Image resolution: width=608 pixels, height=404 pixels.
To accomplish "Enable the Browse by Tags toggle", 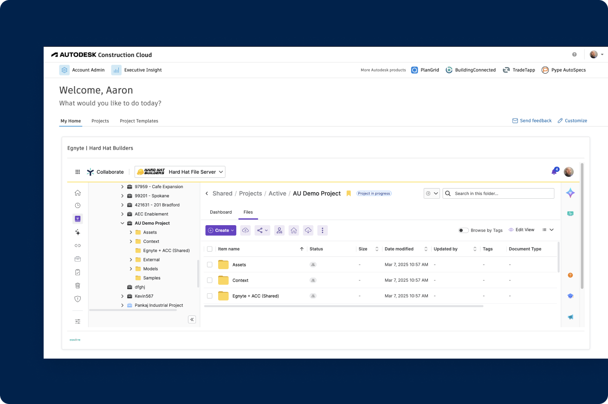I will 463,229.
